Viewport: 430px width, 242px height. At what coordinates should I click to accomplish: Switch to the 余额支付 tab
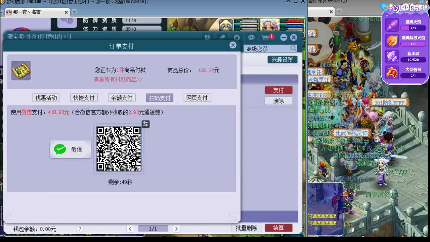[x=122, y=98]
